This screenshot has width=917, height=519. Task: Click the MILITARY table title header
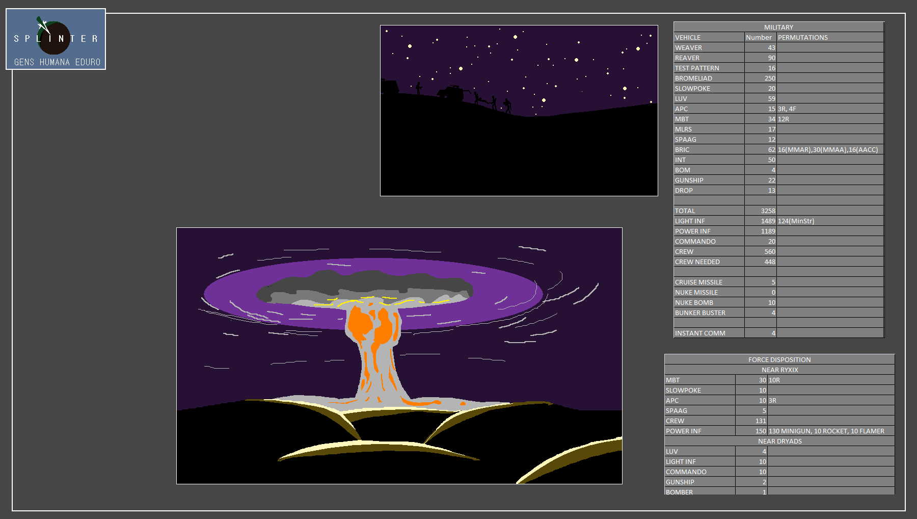778,27
